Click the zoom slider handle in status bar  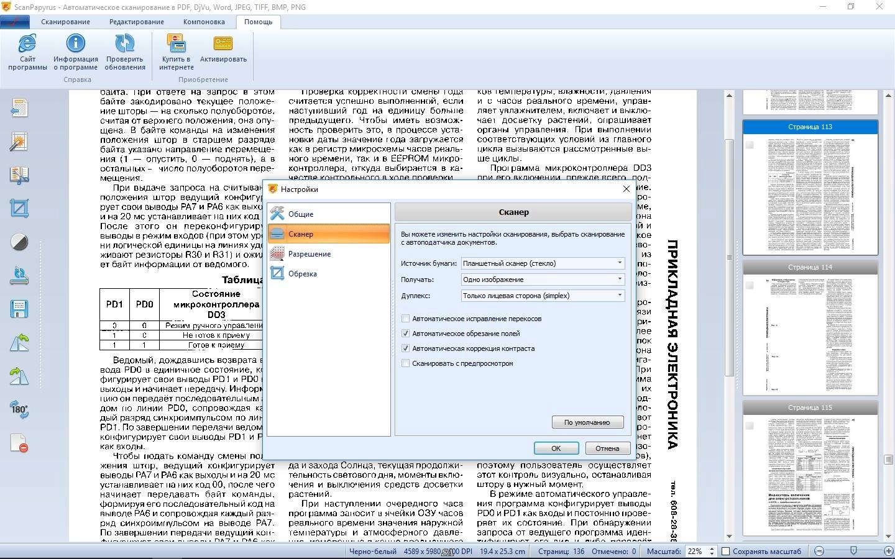click(x=853, y=551)
